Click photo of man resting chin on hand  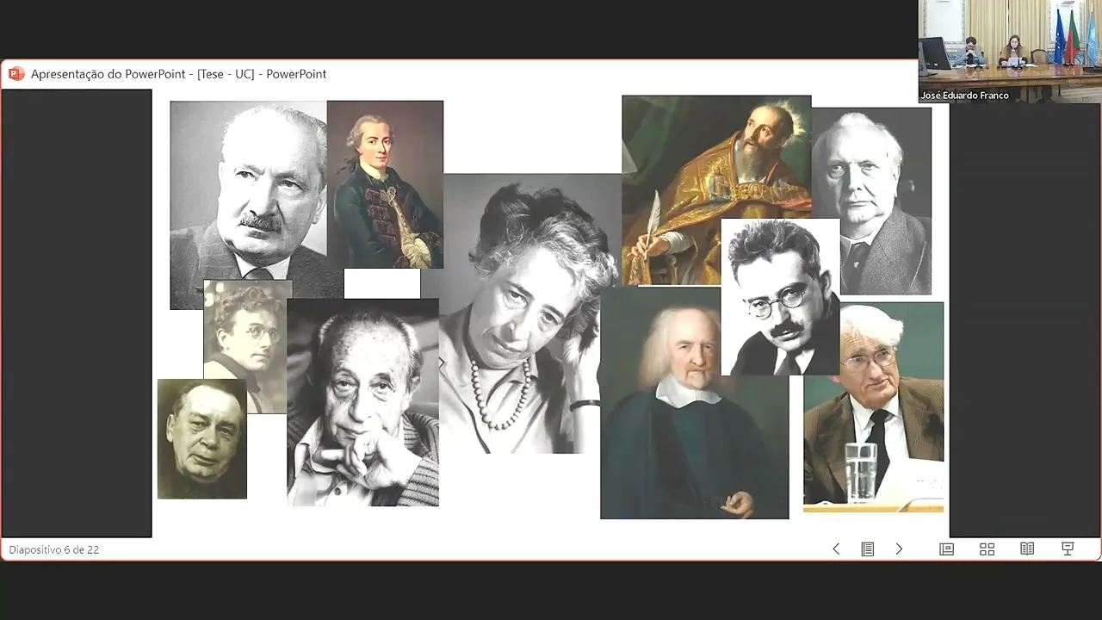point(362,402)
